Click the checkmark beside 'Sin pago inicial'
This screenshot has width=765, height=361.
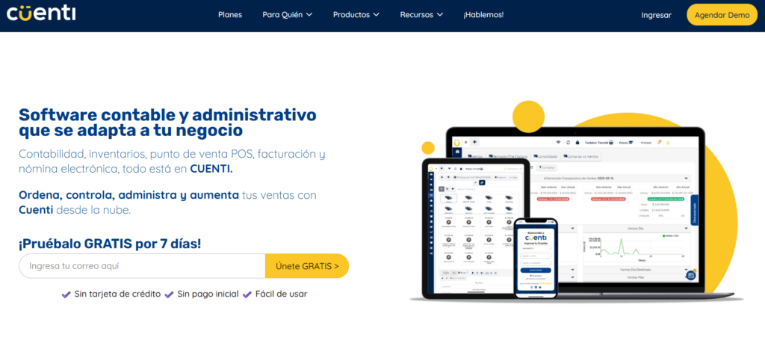click(170, 294)
